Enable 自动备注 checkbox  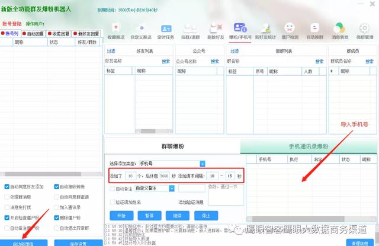[112, 189]
